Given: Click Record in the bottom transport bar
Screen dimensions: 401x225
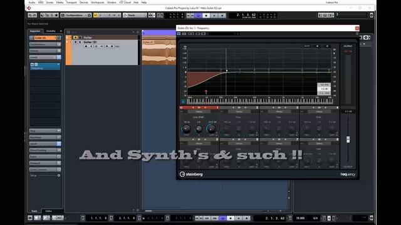Looking at the screenshot, I should (246, 218).
